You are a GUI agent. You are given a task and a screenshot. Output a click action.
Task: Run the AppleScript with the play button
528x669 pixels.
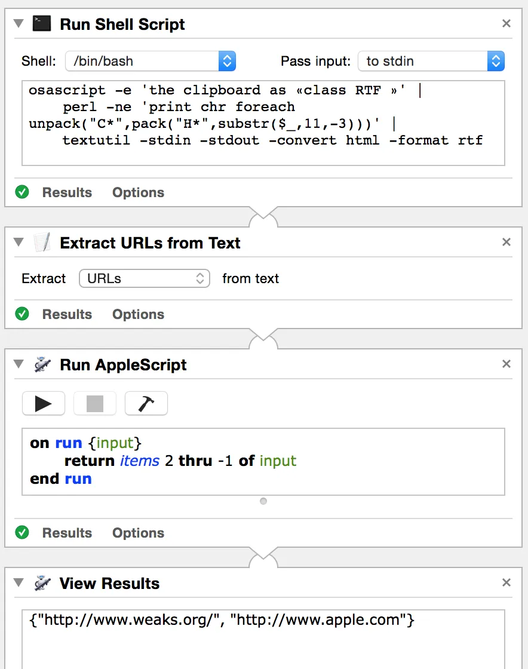pos(44,404)
